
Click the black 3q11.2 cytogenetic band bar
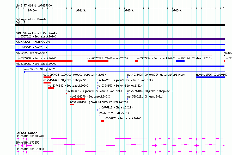tap(120, 25)
